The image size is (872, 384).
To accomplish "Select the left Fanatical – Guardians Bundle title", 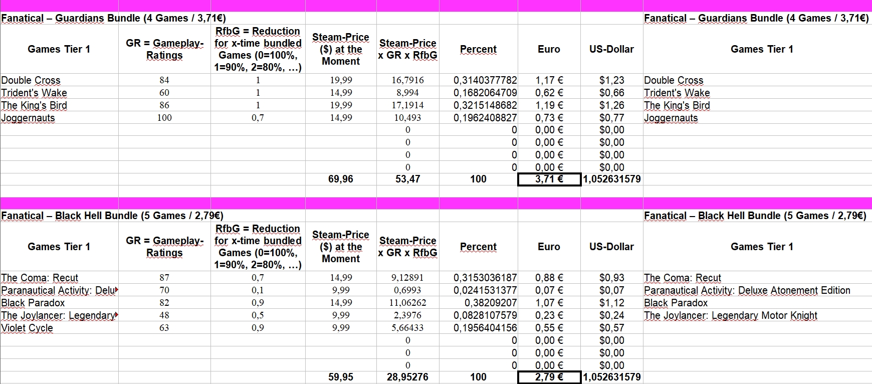I will click(x=113, y=19).
